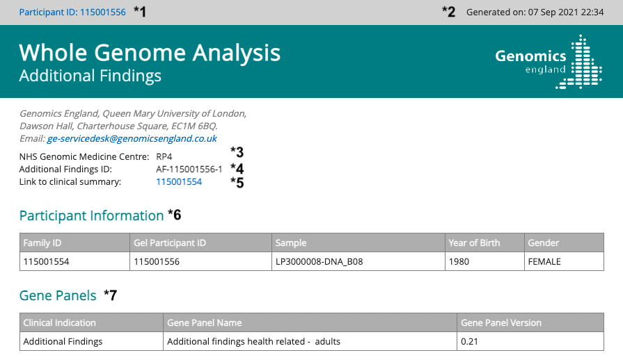The image size is (623, 362).
Task: Click the Year of Birth cell 1980
Action: (460, 262)
